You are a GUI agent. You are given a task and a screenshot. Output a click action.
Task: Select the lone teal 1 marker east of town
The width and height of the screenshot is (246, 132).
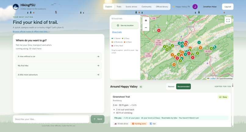tap(199, 42)
